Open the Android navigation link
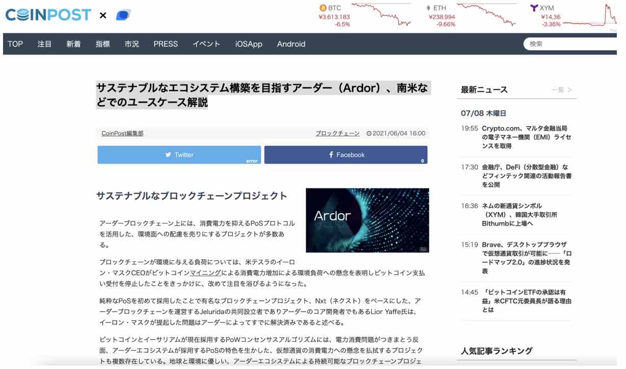 coord(291,44)
